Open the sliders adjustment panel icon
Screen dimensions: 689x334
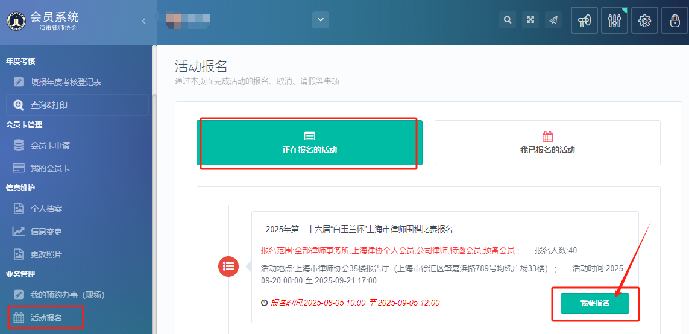614,20
